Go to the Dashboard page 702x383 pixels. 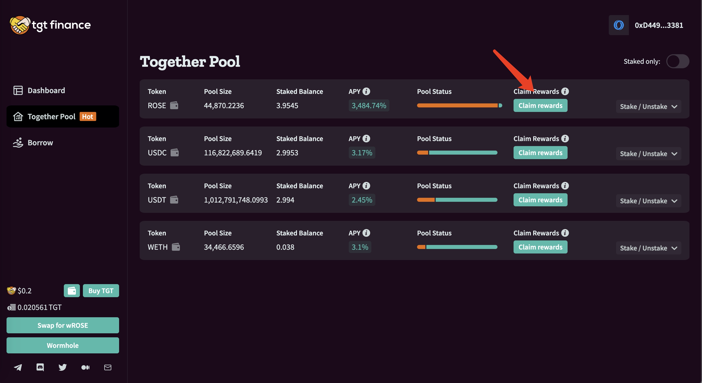pos(46,90)
